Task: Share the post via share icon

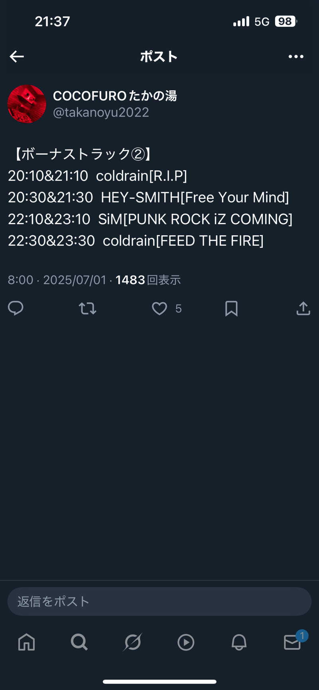Action: click(303, 308)
